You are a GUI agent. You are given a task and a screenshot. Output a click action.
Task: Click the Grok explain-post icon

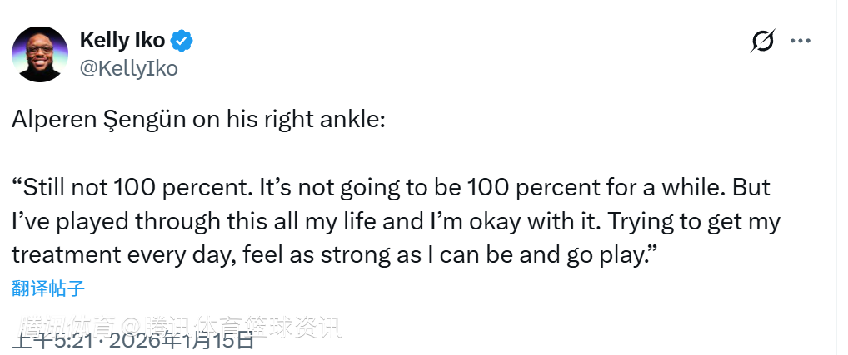762,41
